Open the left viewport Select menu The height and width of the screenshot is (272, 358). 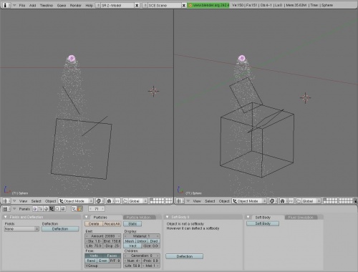37,201
